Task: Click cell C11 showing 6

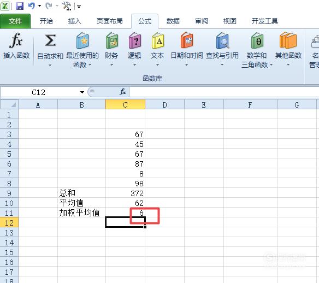Action: pos(125,213)
